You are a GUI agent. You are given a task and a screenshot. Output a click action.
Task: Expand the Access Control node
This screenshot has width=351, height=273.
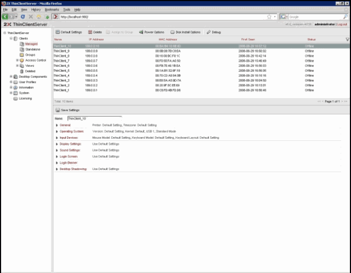click(17, 60)
